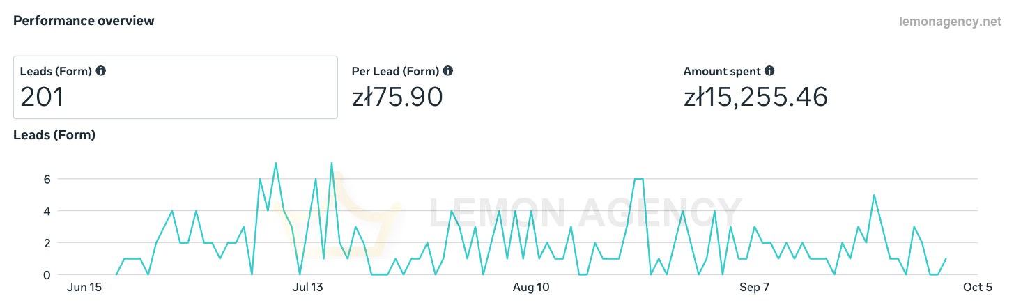1014x305 pixels.
Task: Click the info icon next to Amount spent
Action: 769,71
